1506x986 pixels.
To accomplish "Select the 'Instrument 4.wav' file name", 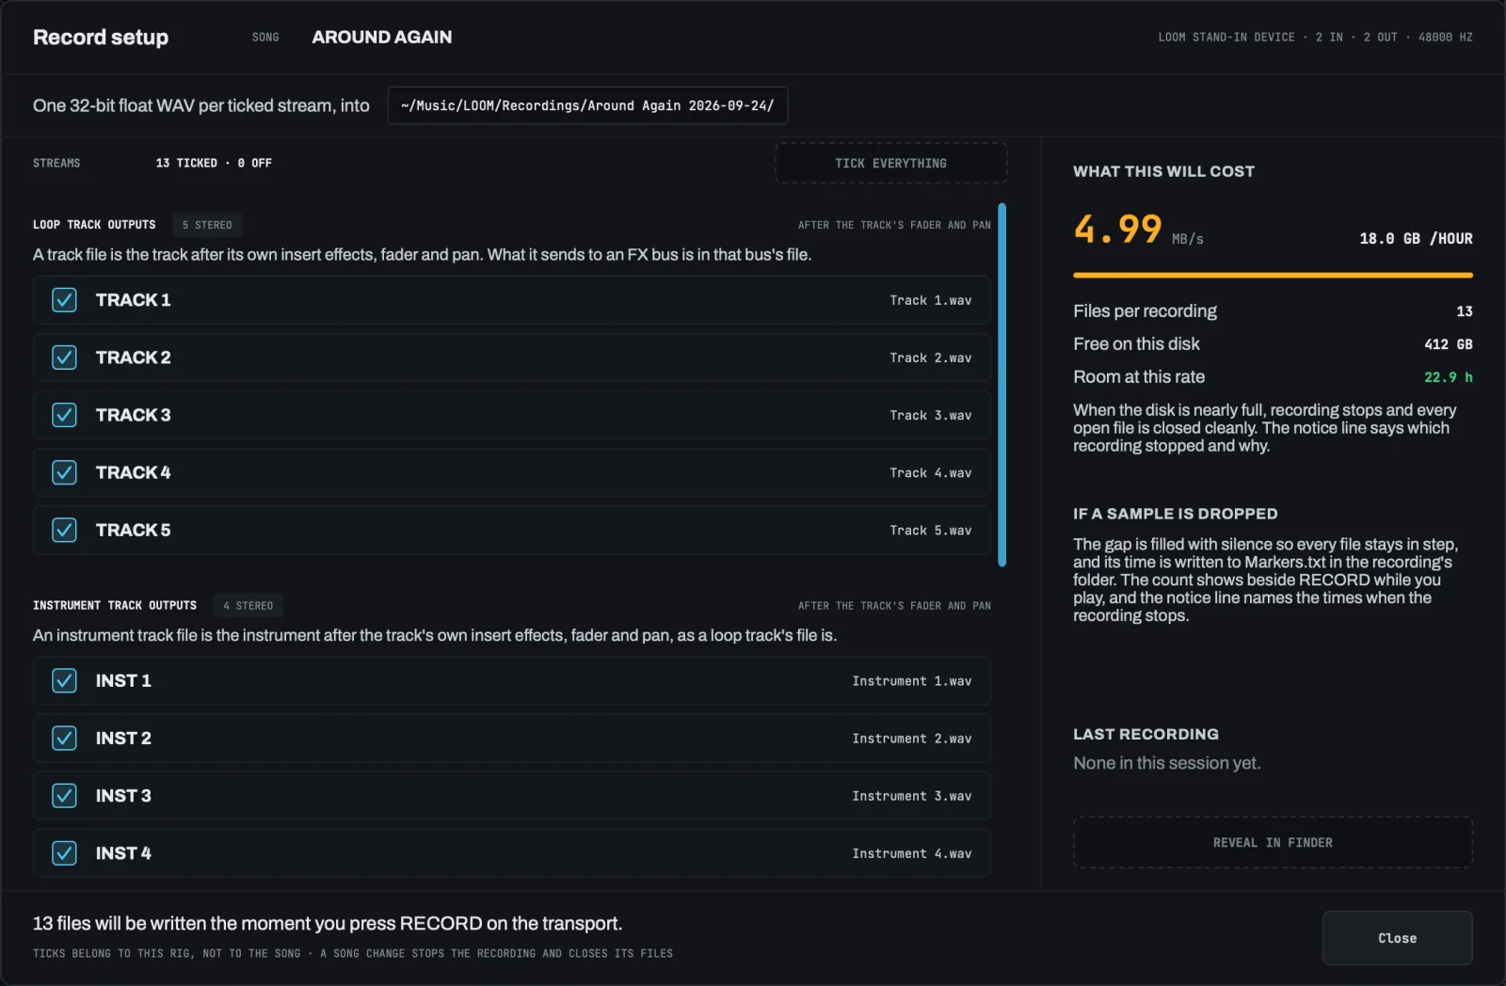I will pos(912,852).
